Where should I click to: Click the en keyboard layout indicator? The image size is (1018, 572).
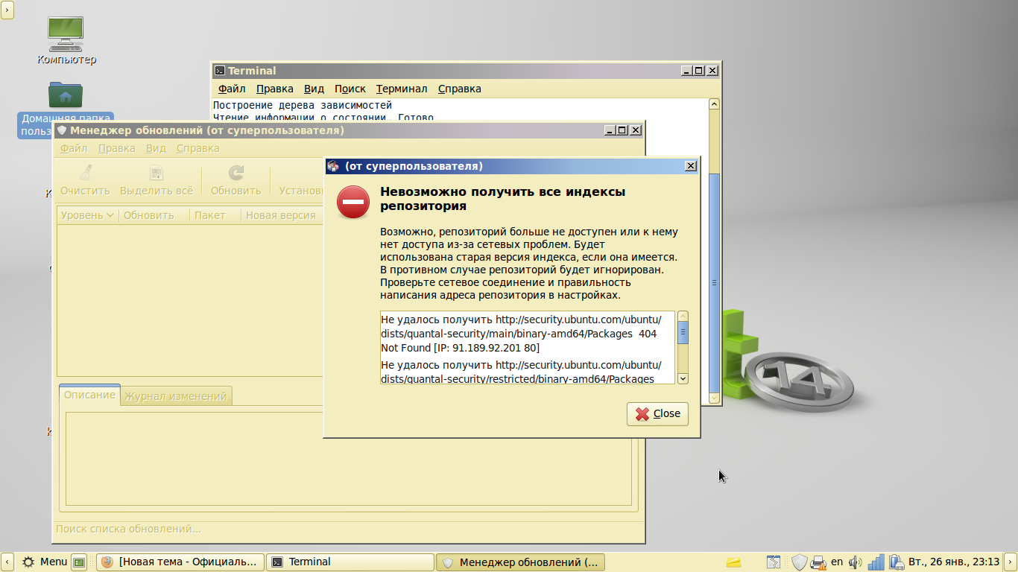pos(837,562)
